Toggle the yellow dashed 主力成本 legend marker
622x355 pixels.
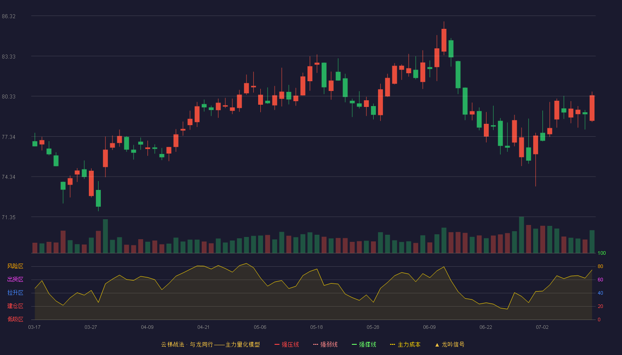point(393,344)
